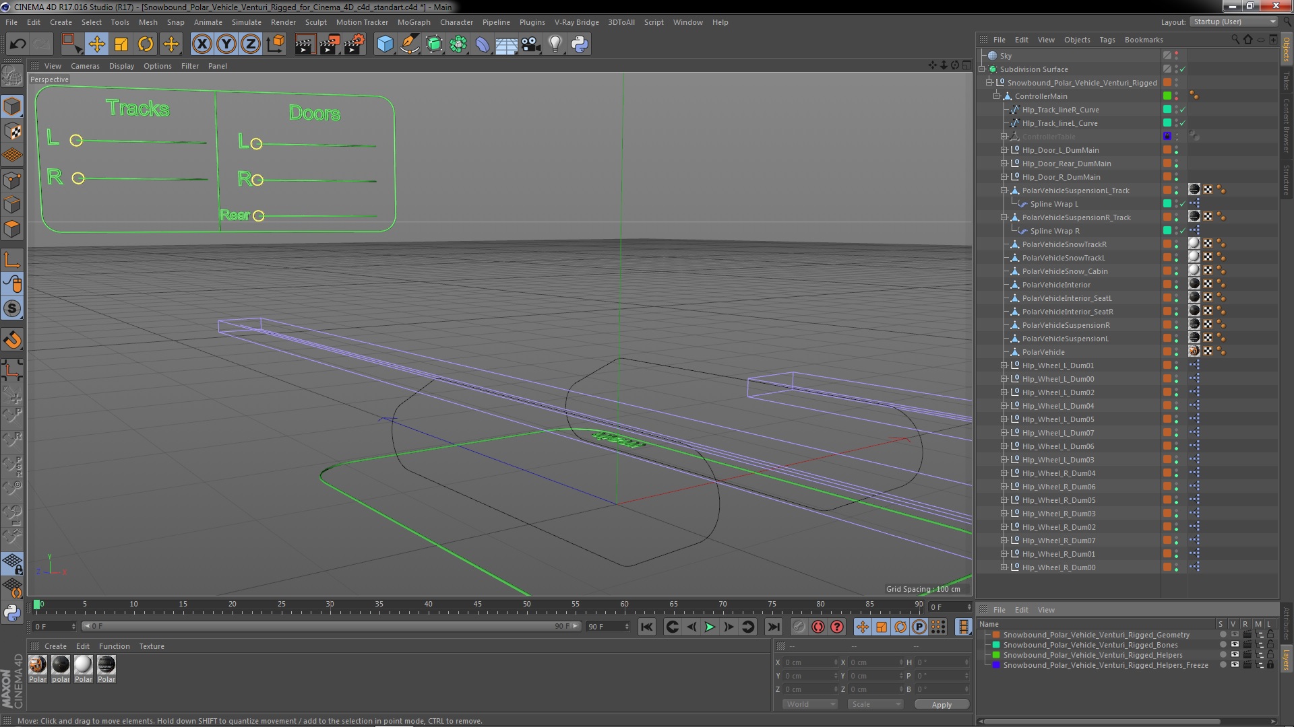Open the MoGraph menu

(413, 22)
